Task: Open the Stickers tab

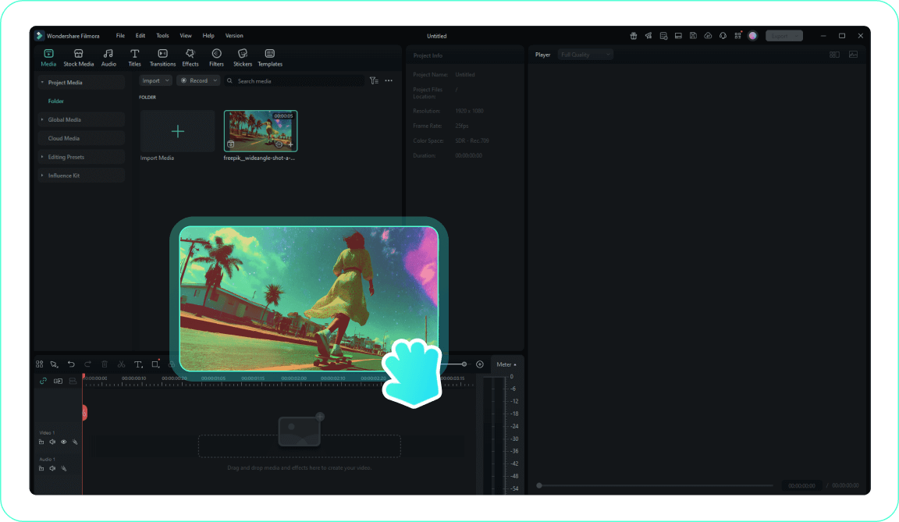Action: tap(243, 58)
